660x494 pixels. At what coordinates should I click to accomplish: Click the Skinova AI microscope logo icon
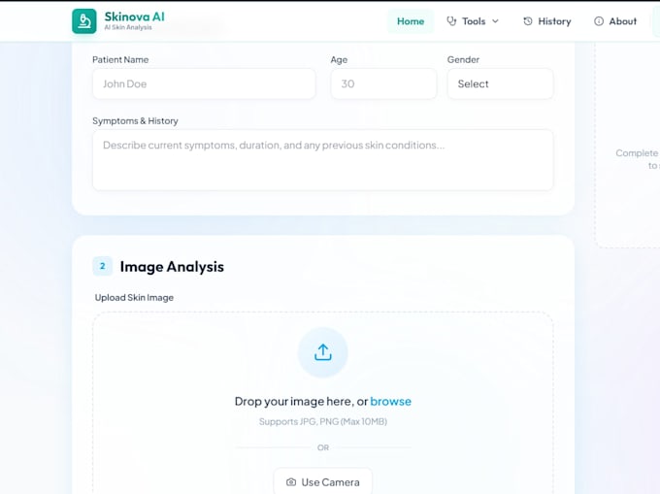[x=84, y=21]
